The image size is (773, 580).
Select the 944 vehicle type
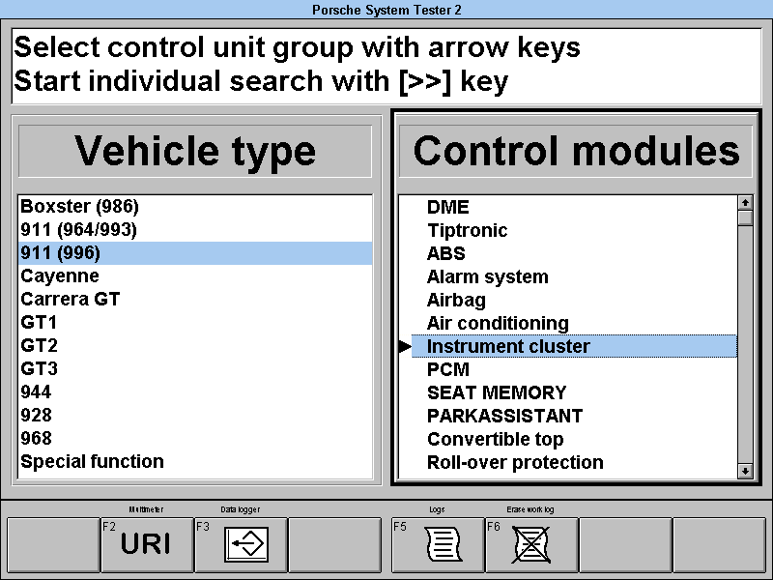[195, 391]
